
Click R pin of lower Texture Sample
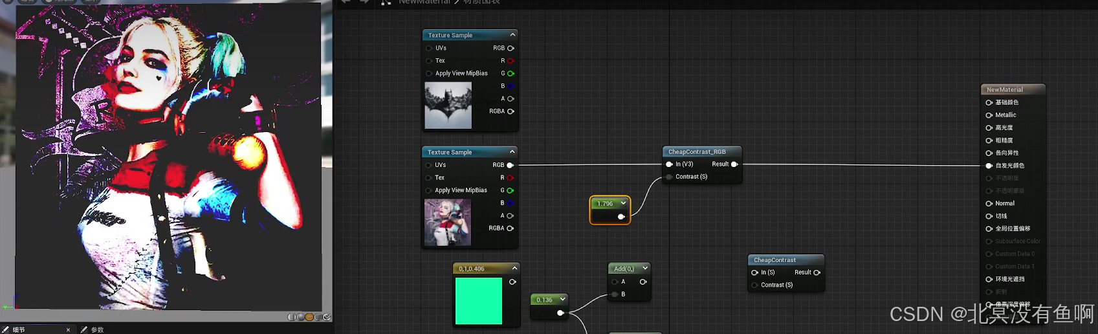point(510,177)
